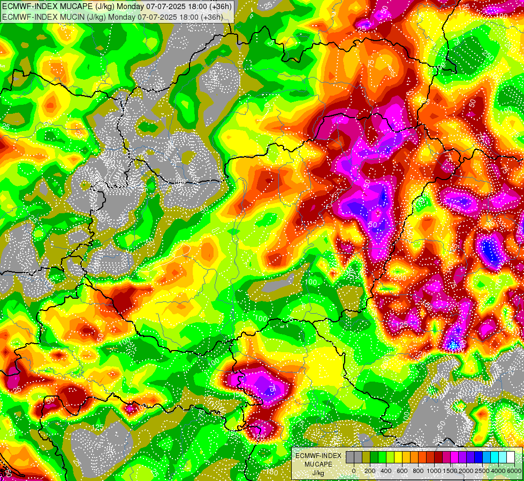Click the legend's 1500 tick label
The height and width of the screenshot is (481, 524).
pyautogui.click(x=450, y=471)
